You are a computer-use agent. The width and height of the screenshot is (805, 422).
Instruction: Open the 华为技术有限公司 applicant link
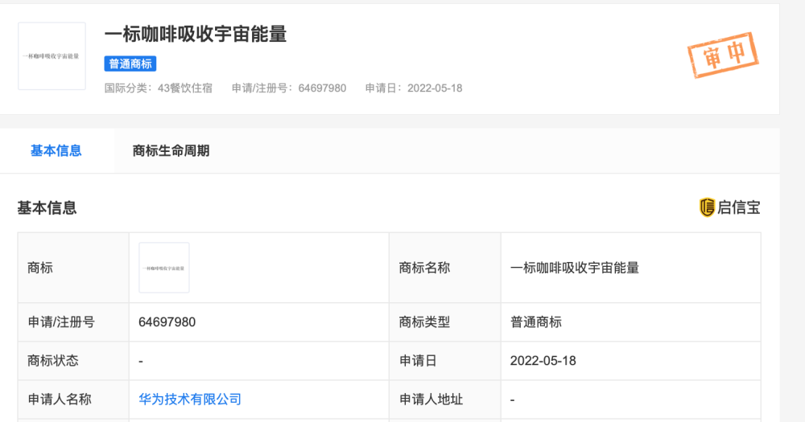pos(190,399)
